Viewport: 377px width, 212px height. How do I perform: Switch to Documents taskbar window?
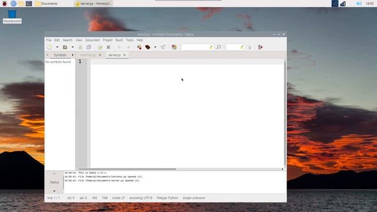click(47, 4)
